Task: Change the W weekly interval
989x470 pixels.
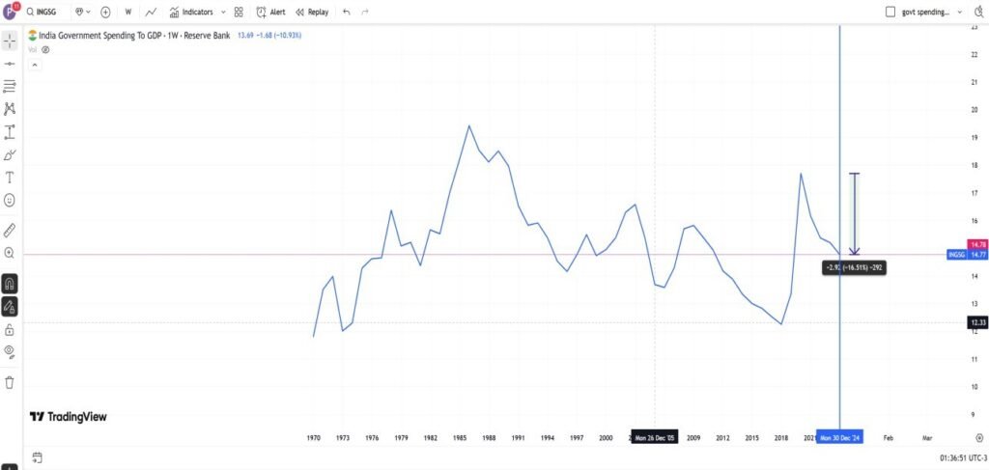Action: pos(127,13)
